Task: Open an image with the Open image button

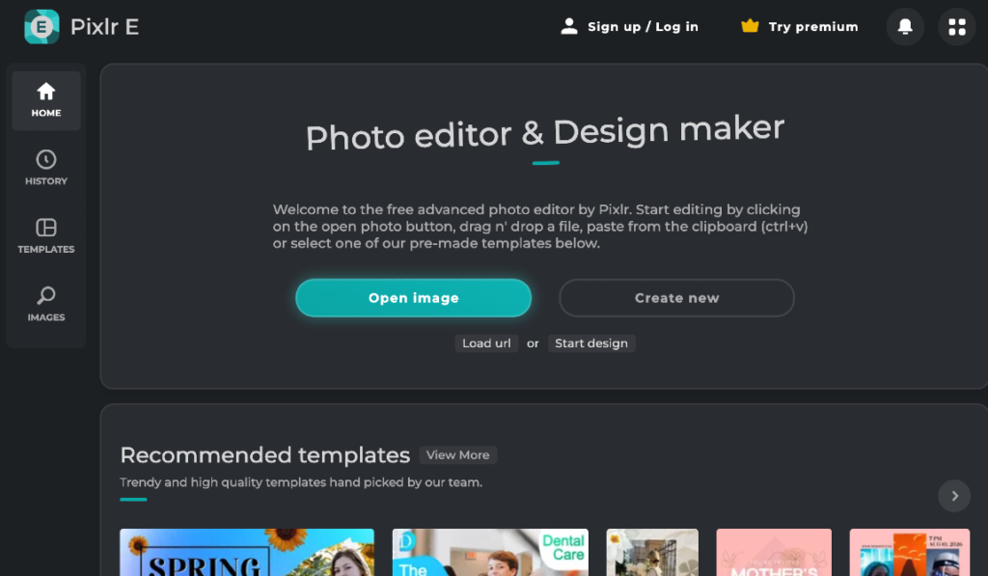Action: click(x=413, y=297)
